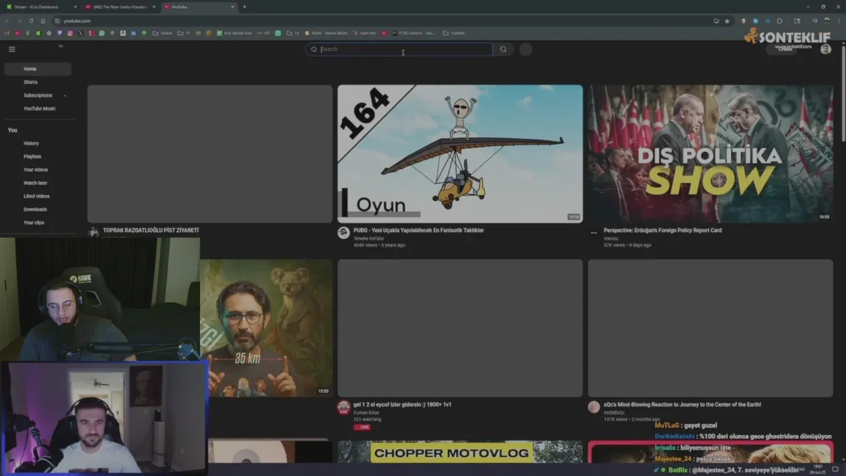Open the placeholder thumbnail above xQc video title
The width and height of the screenshot is (846, 476).
(711, 328)
